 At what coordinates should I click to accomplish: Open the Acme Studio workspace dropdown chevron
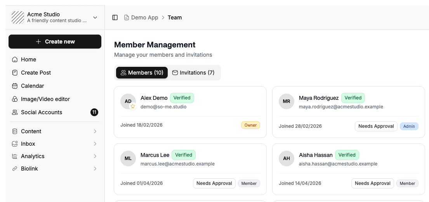(95, 17)
